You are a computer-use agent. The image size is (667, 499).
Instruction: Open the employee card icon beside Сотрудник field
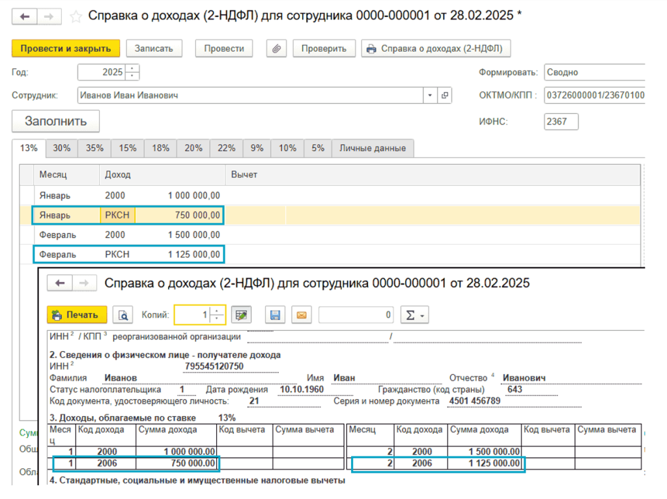[x=445, y=95]
